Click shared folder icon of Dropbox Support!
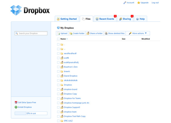171x123 pixels. (x=62, y=107)
